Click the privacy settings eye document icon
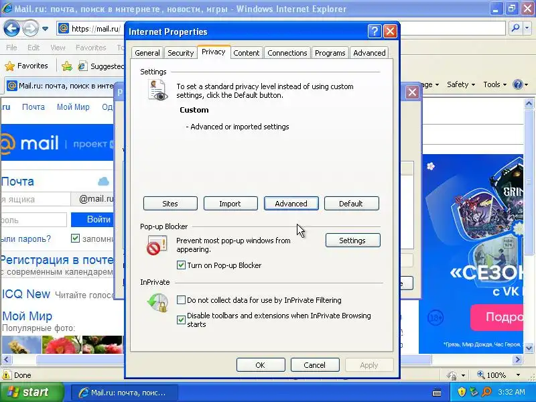The height and width of the screenshot is (402, 536). (x=157, y=90)
